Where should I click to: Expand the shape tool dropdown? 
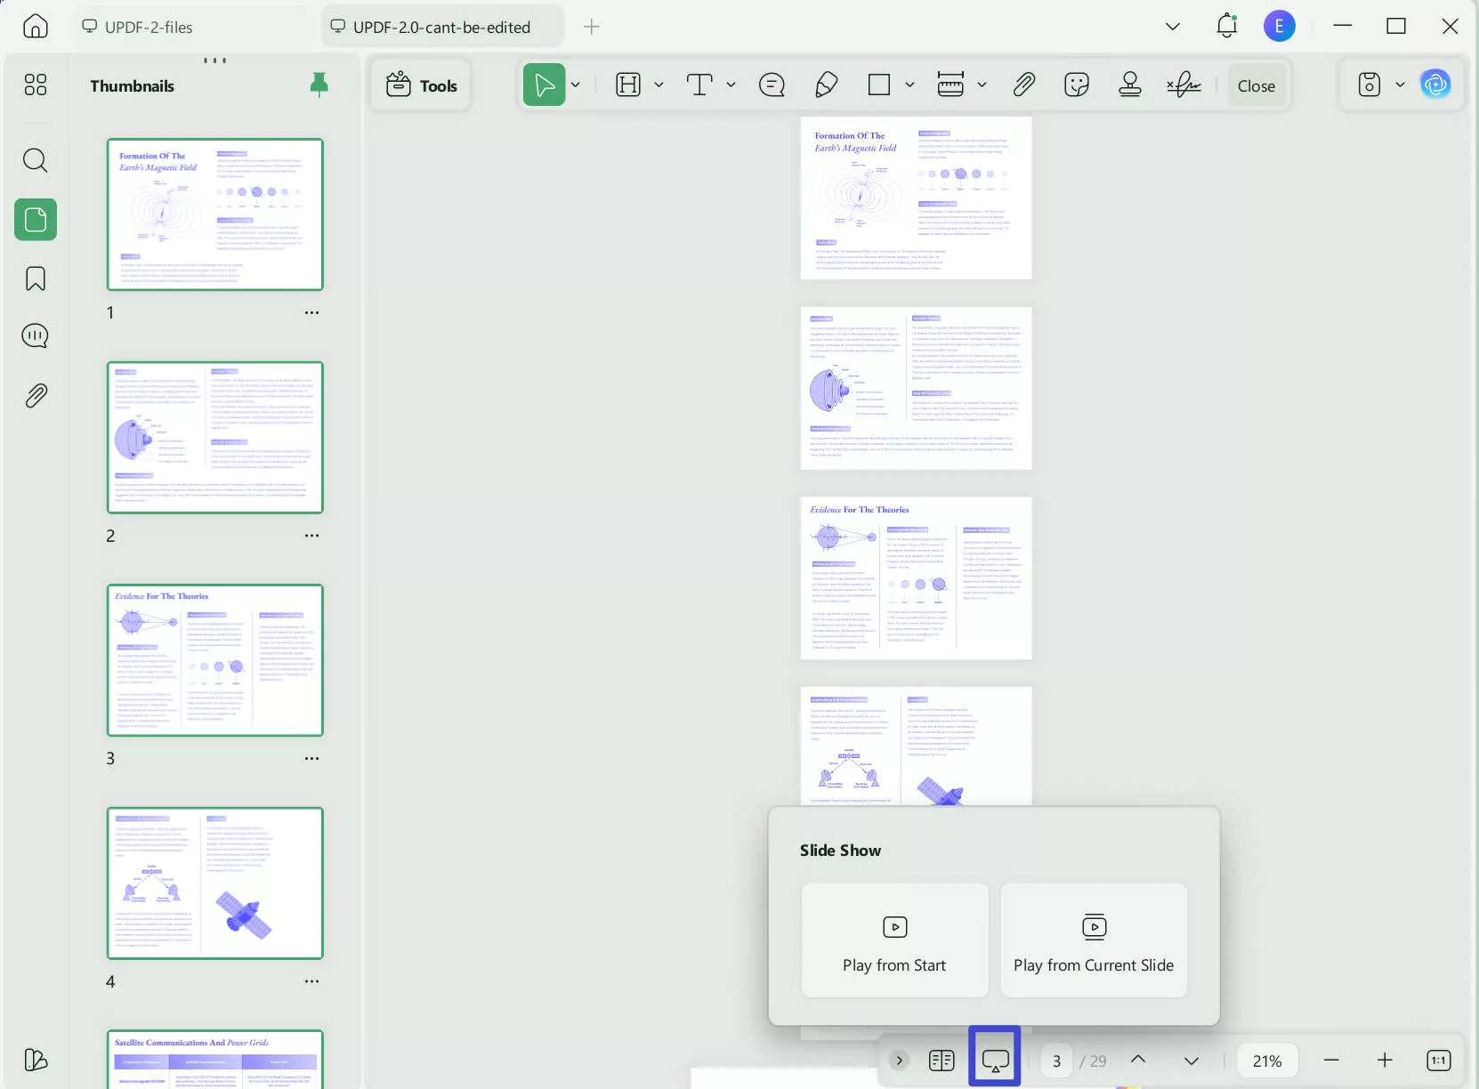click(x=910, y=85)
